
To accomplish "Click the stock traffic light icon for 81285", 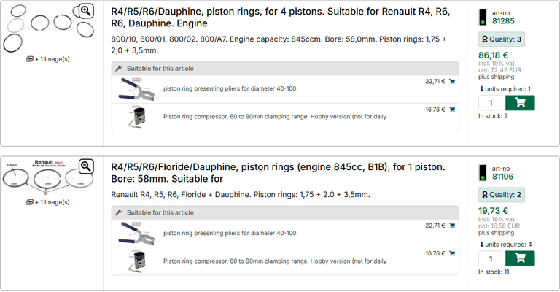I will (483, 18).
